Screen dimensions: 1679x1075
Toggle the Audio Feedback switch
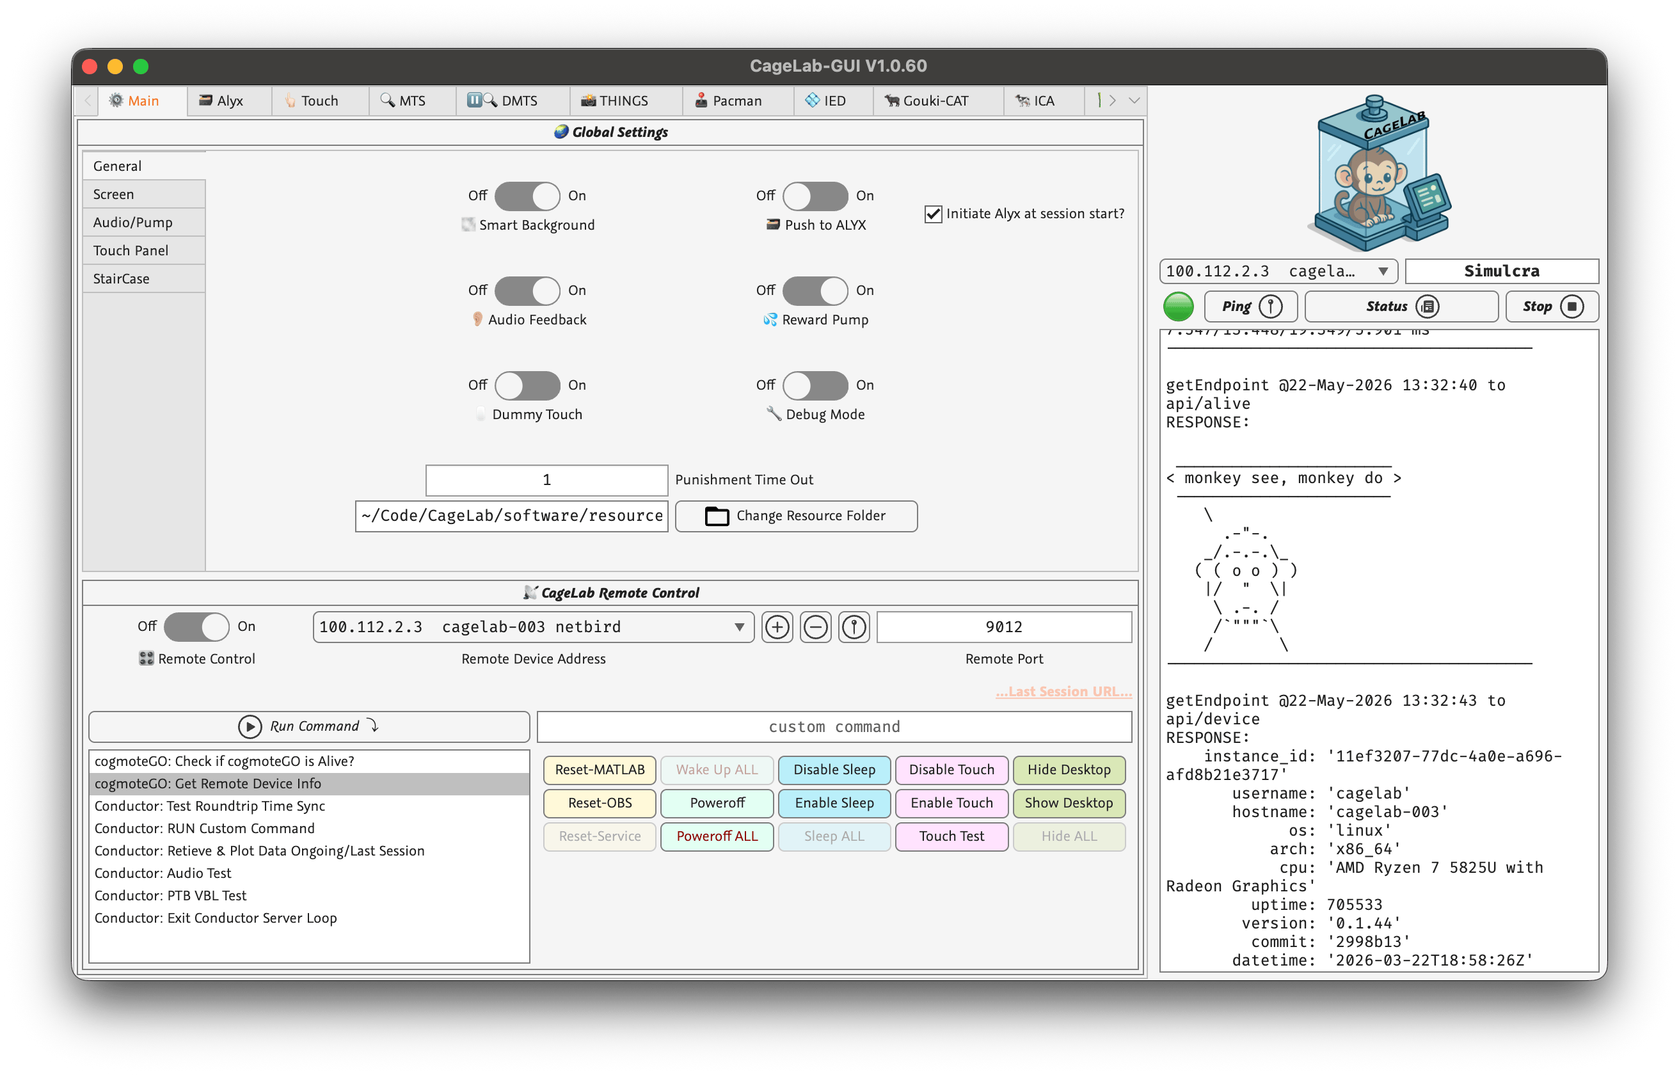pyautogui.click(x=527, y=291)
